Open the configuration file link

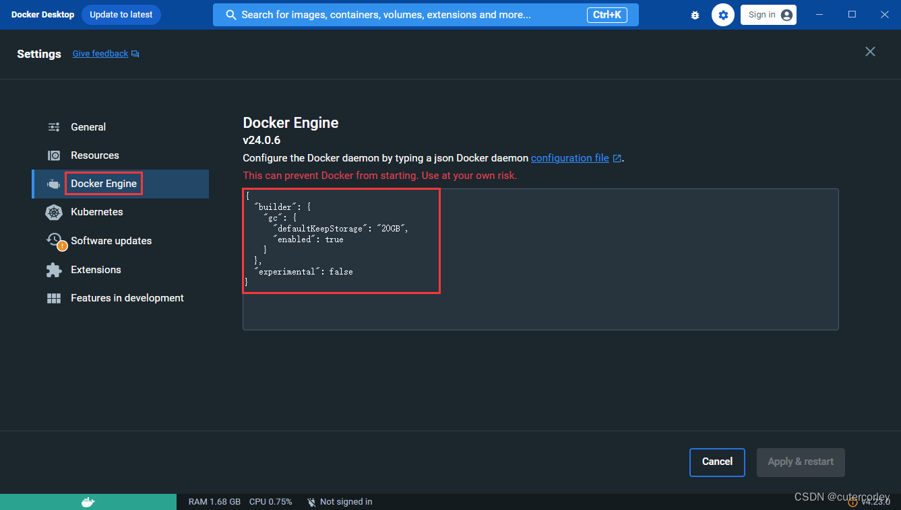(x=570, y=158)
